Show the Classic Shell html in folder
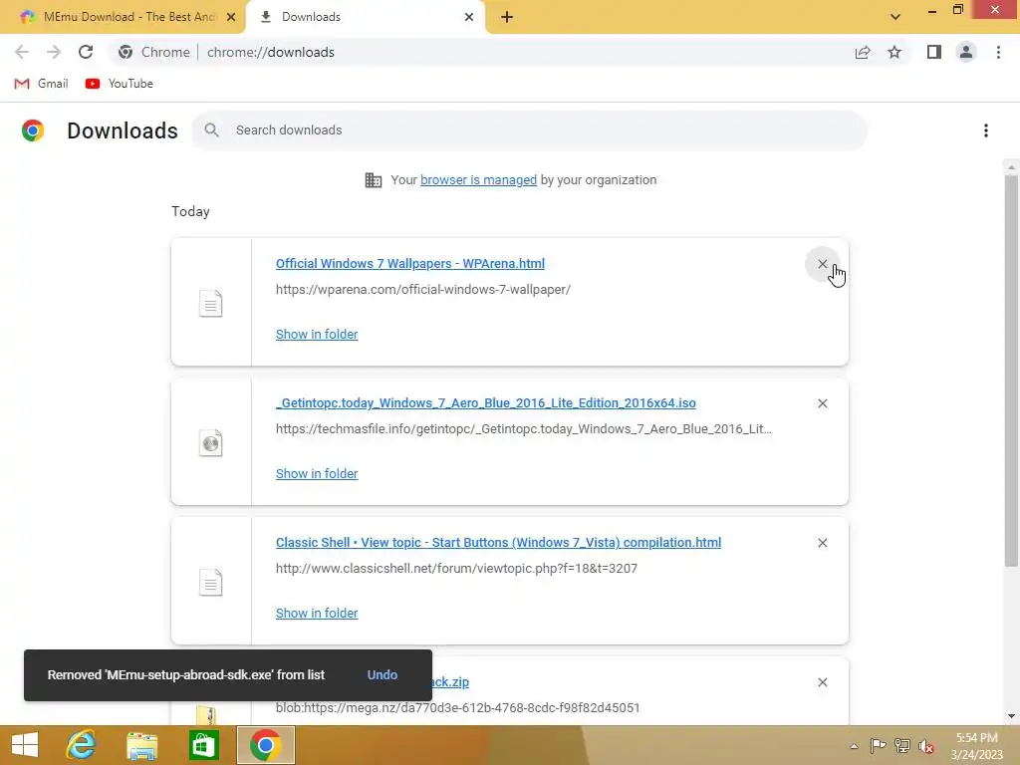 tap(317, 613)
